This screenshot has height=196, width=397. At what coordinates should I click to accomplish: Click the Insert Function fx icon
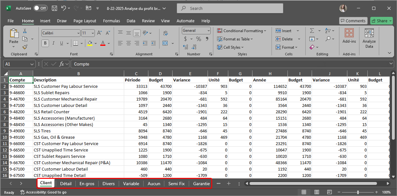point(62,64)
